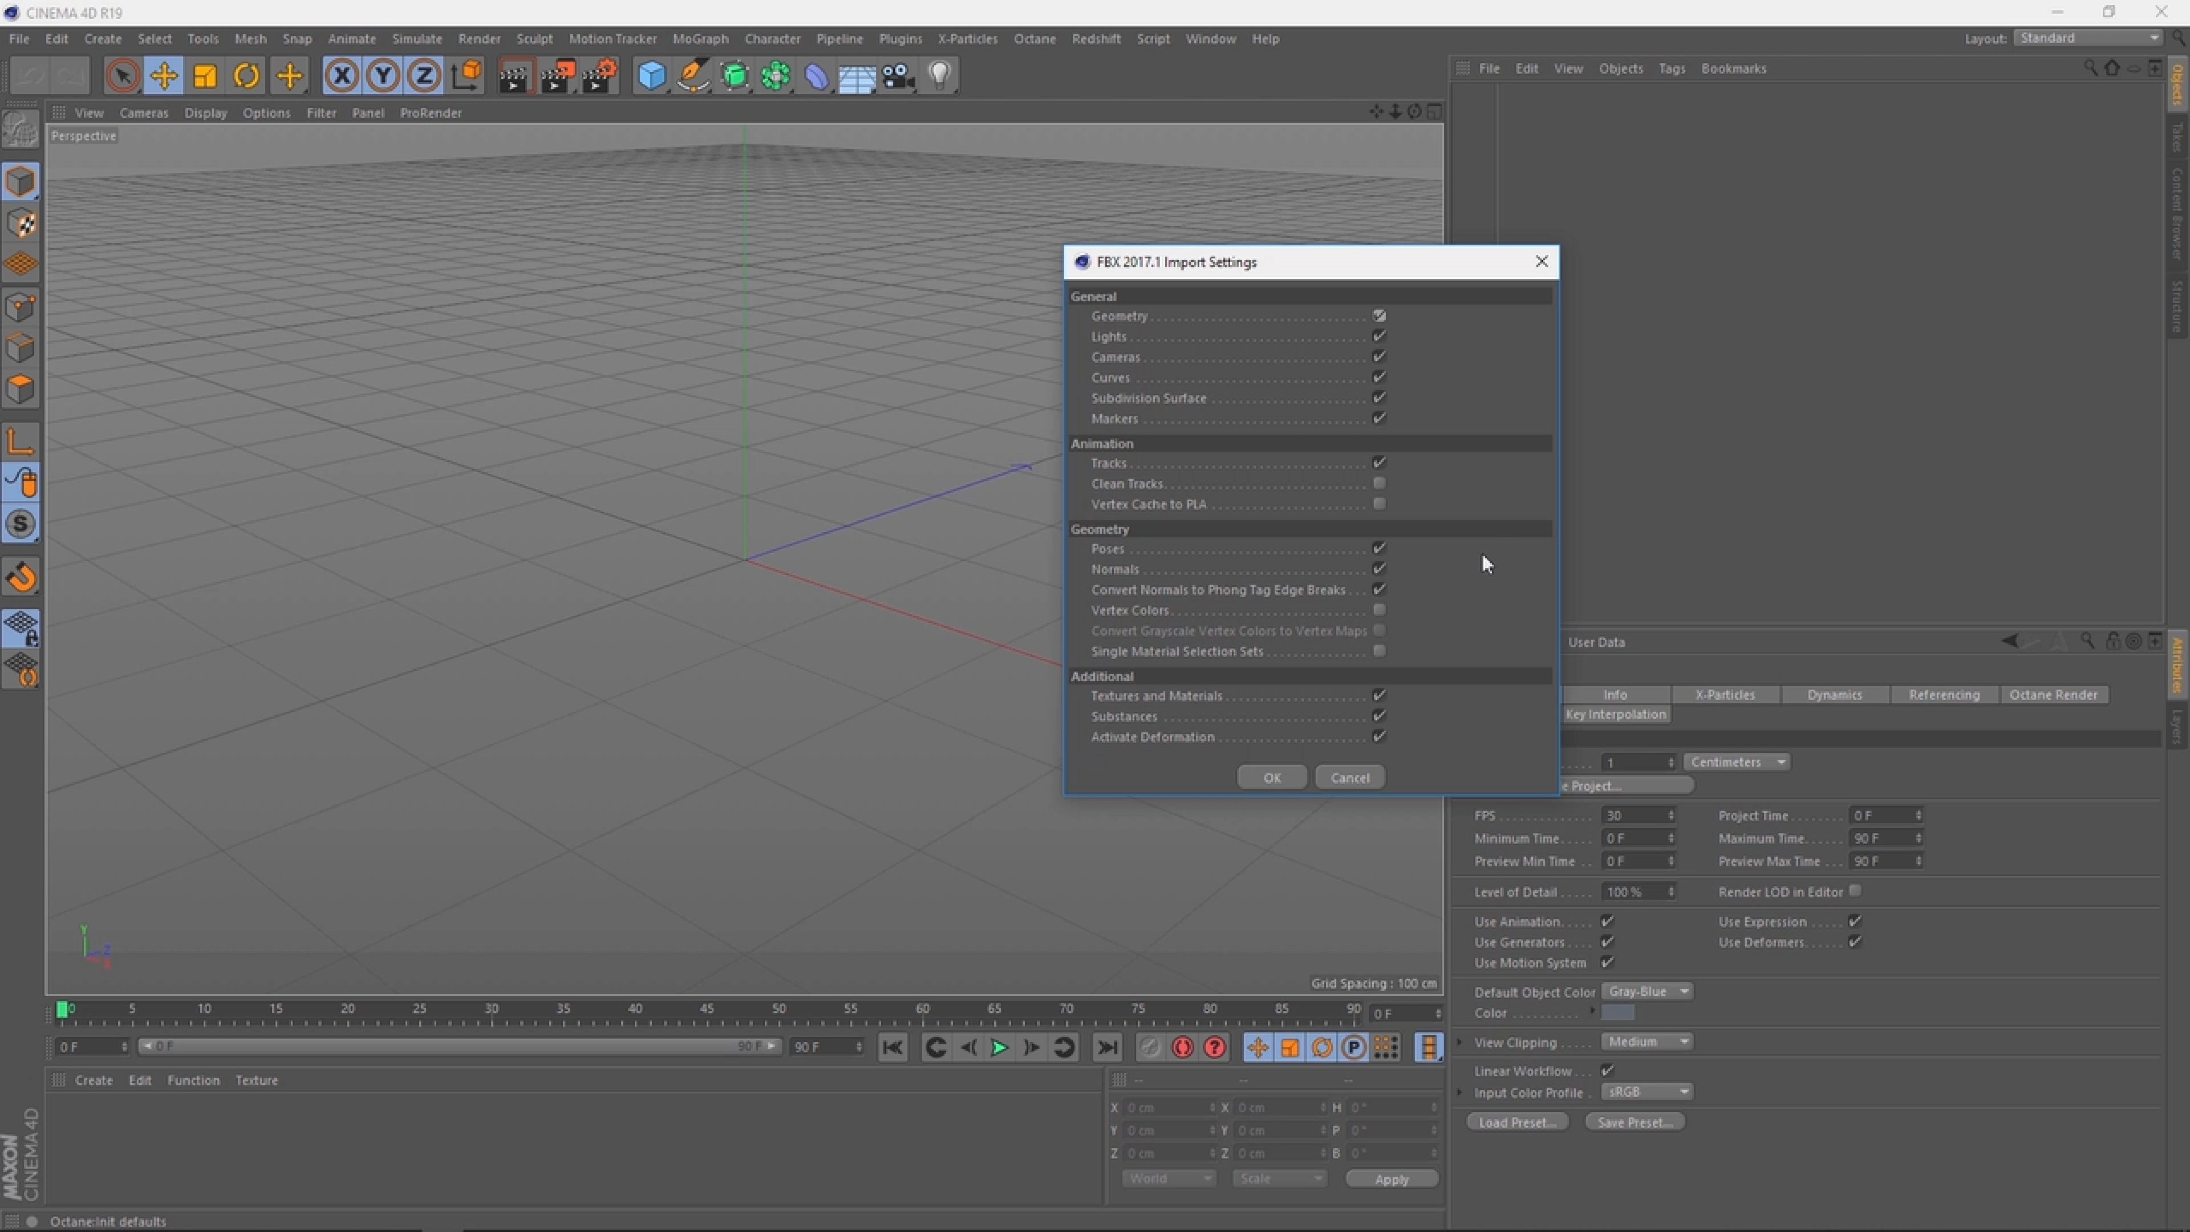This screenshot has height=1232, width=2190.
Task: Toggle the Curves checkbox
Action: pos(1379,376)
